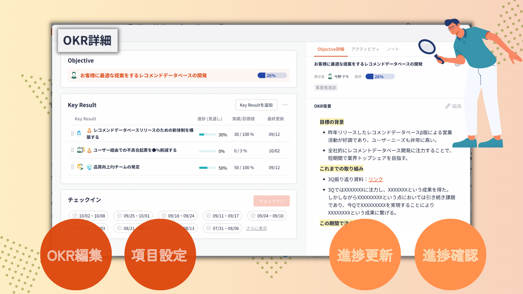Select the 07/31 ~ 08/06 check-in chip
The width and height of the screenshot is (523, 294).
[x=223, y=228]
